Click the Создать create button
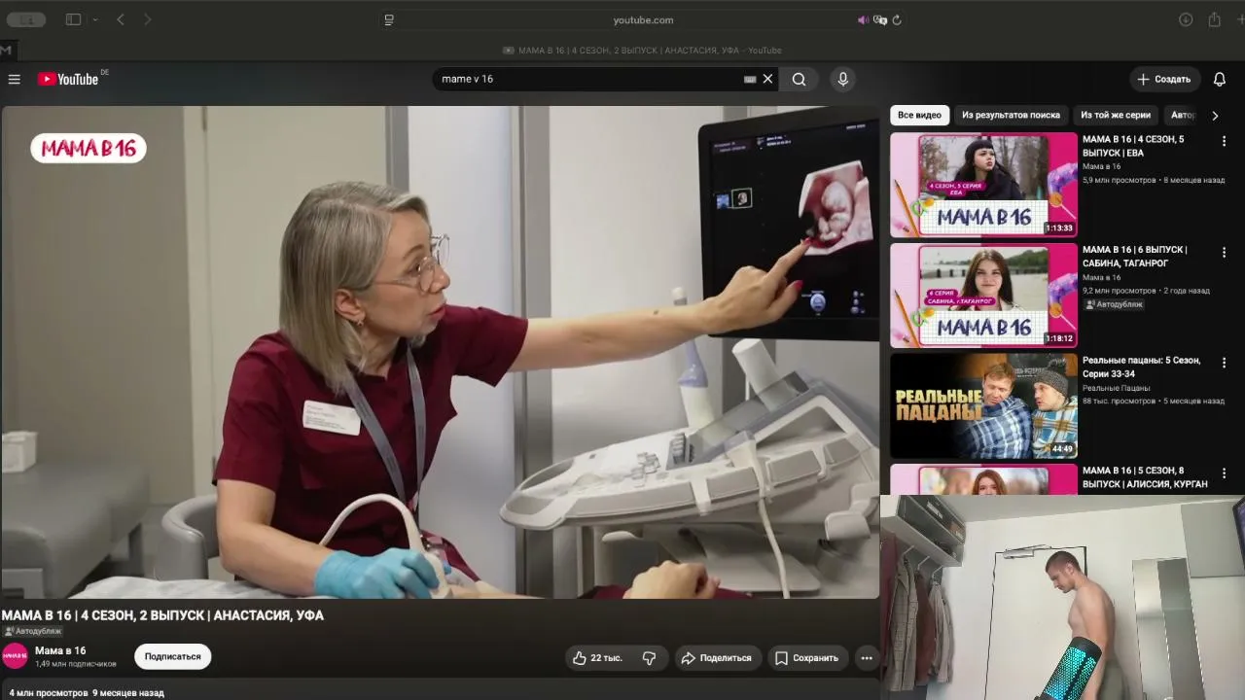1245x700 pixels. [1163, 79]
